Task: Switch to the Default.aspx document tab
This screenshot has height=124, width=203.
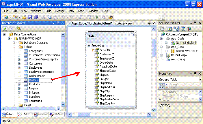Action: [x=124, y=24]
